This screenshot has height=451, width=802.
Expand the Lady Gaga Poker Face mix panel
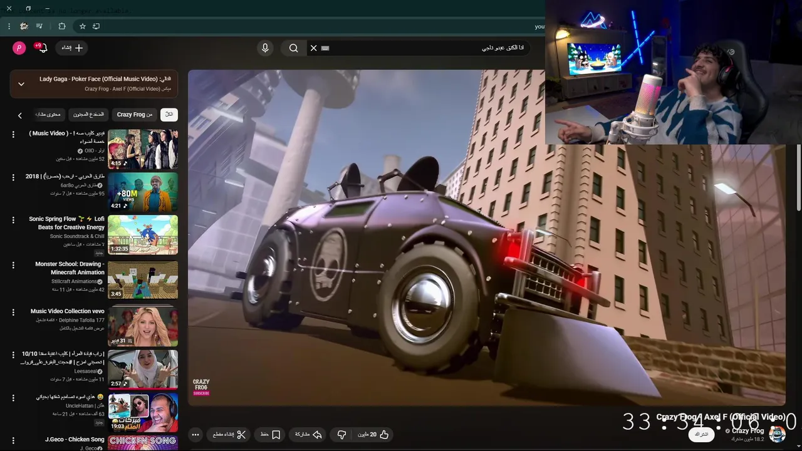(21, 84)
